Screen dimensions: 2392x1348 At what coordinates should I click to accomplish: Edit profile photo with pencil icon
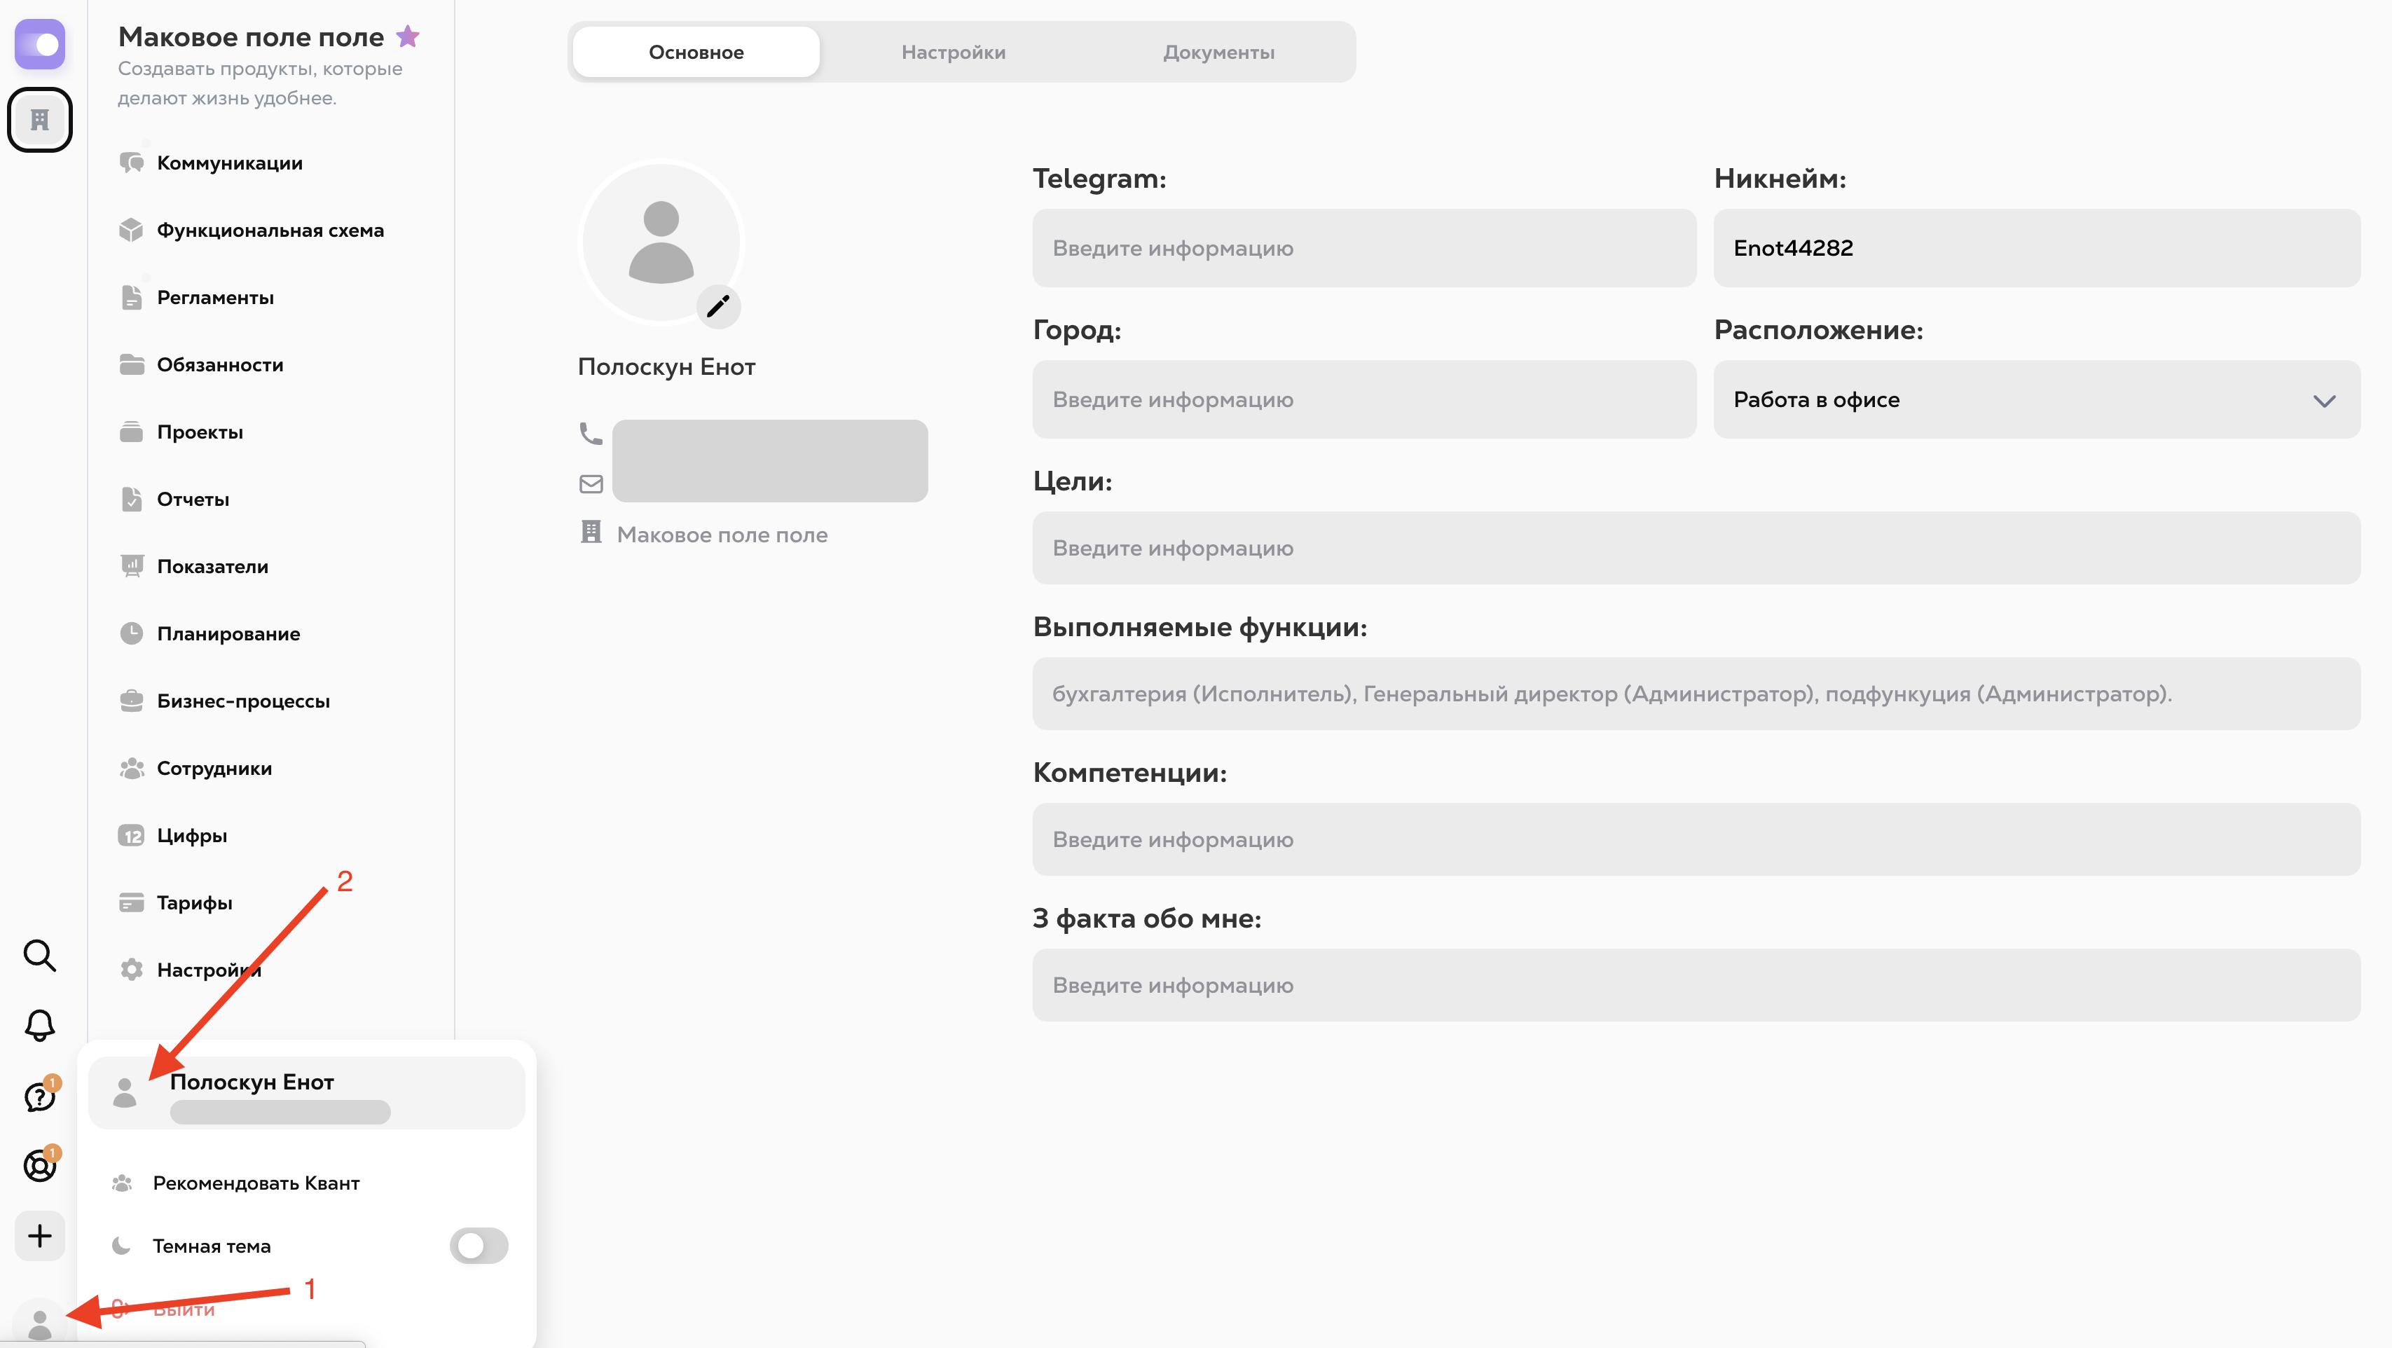point(717,305)
